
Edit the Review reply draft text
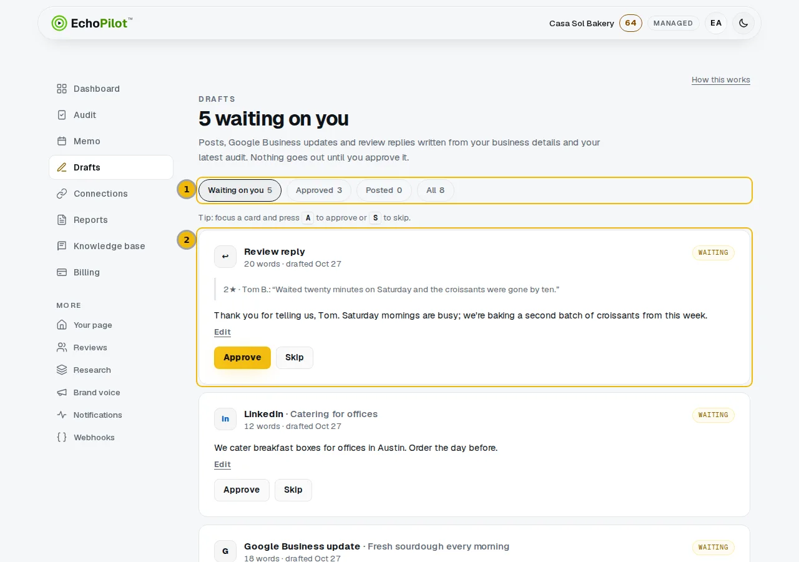click(x=222, y=332)
